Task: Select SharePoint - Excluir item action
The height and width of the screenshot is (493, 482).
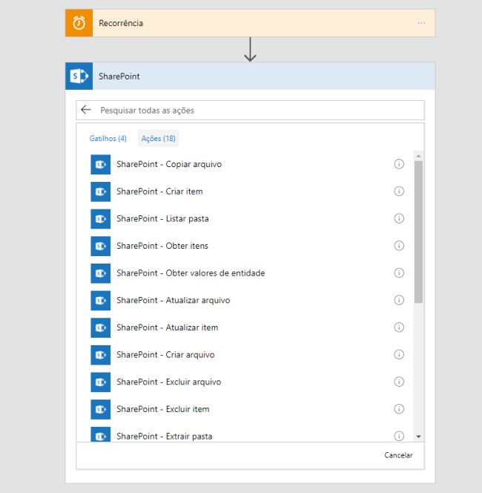Action: tap(162, 409)
